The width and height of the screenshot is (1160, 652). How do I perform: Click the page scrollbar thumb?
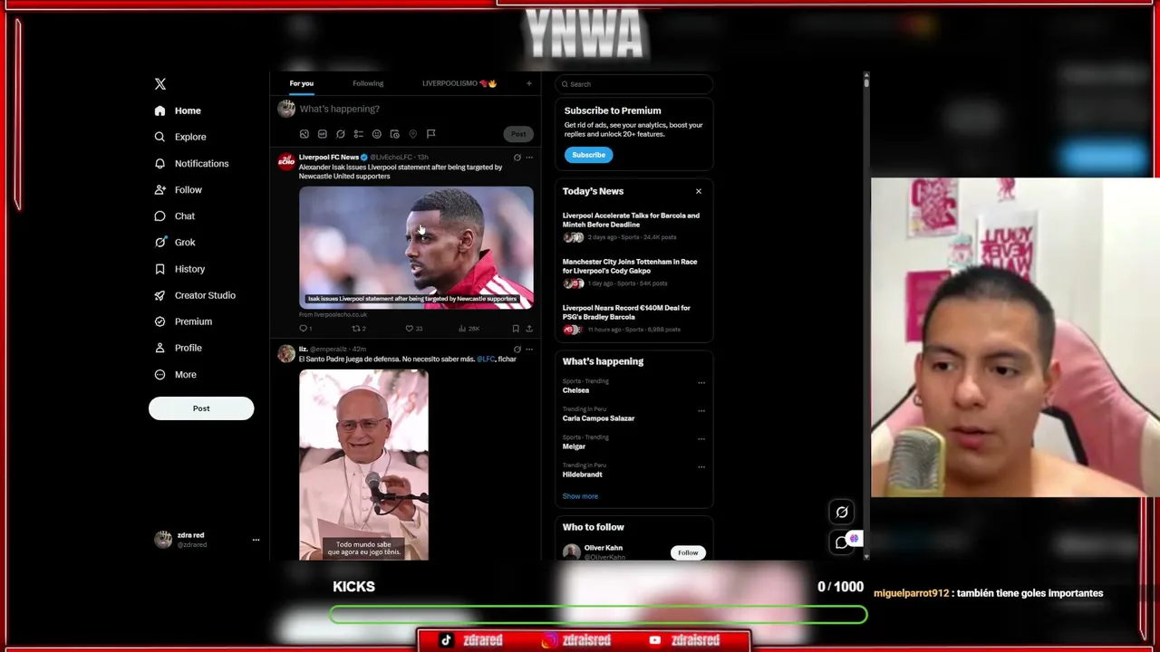[x=866, y=81]
